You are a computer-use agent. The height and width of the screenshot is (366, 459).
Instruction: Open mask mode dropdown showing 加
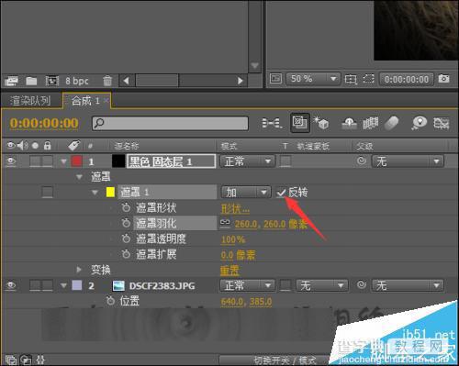coord(246,193)
